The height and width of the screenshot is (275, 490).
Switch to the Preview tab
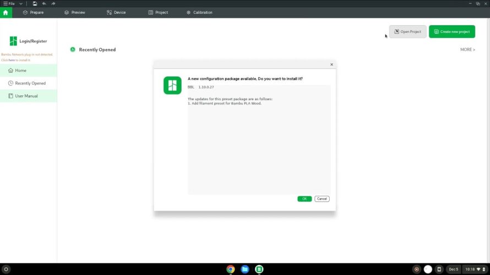coord(75,13)
